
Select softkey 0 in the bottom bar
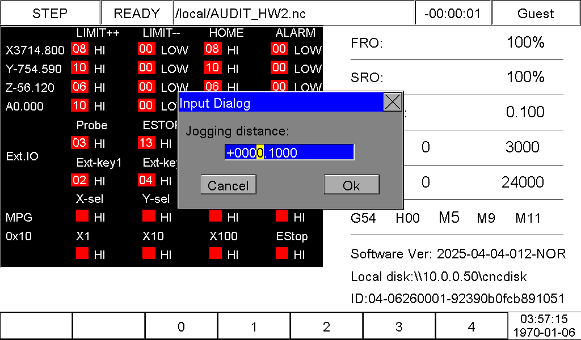click(x=181, y=326)
